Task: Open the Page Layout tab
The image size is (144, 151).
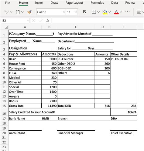Action: coord(74,3)
